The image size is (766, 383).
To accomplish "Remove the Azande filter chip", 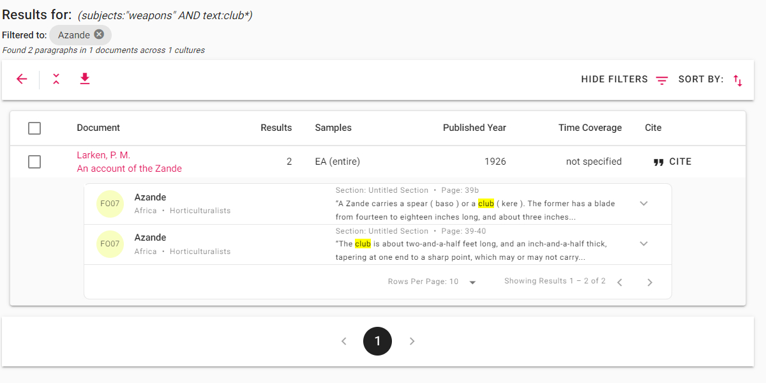I will point(99,34).
